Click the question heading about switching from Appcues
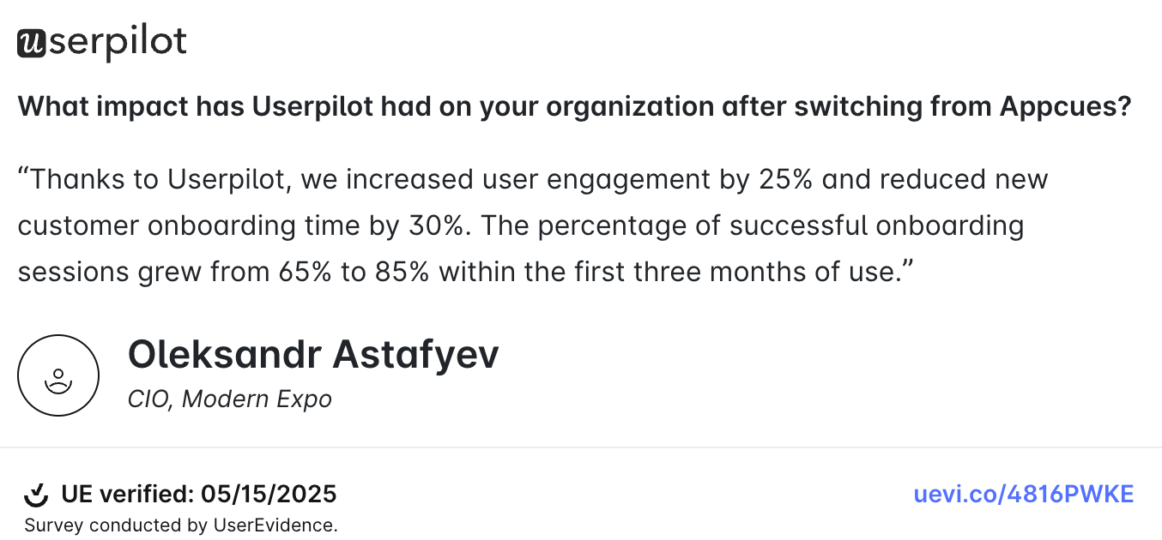This screenshot has height=540, width=1162. coord(574,107)
